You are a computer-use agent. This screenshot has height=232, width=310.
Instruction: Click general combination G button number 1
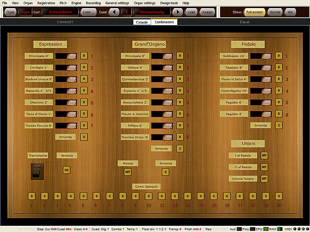pyautogui.click(x=31, y=196)
